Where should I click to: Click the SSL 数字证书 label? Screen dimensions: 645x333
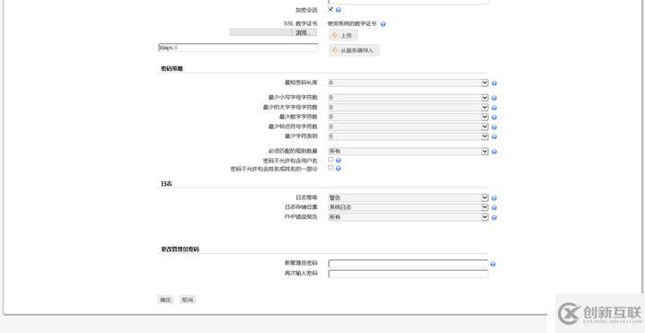tap(300, 24)
